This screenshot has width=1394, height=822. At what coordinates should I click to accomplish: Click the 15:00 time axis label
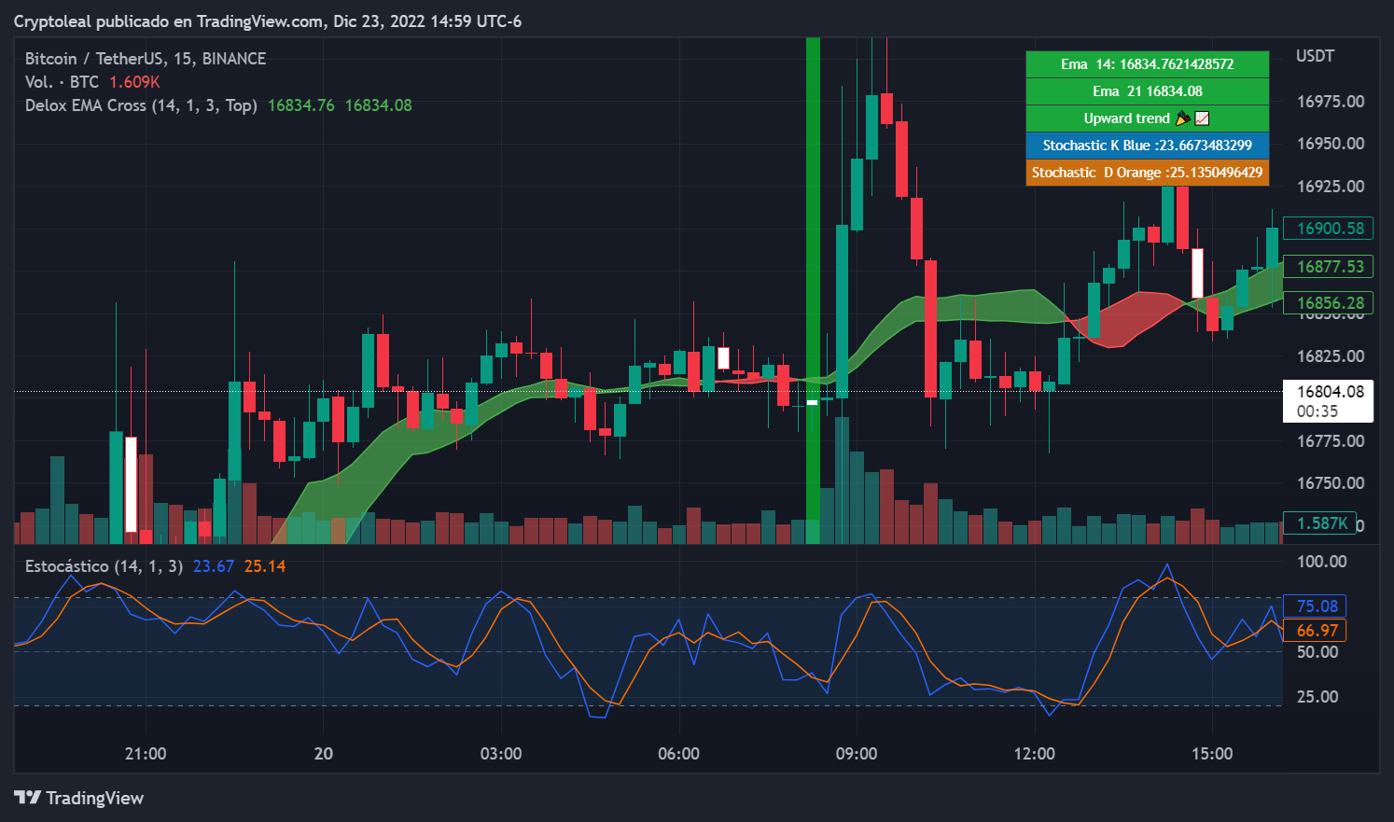[1212, 754]
